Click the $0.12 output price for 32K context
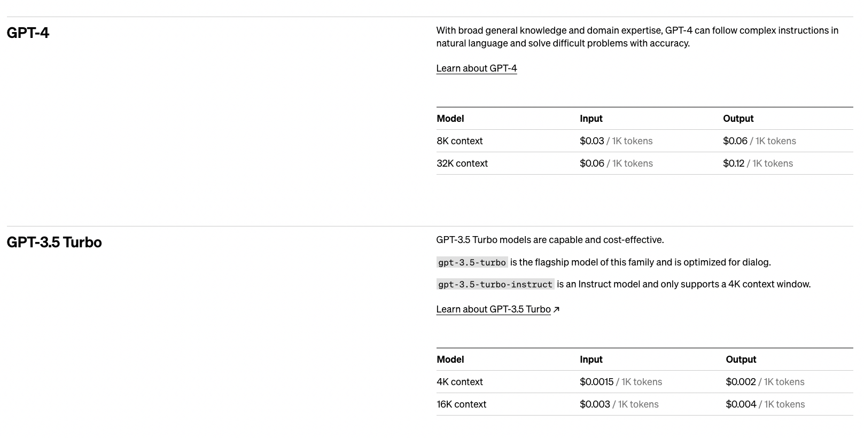The width and height of the screenshot is (864, 438). pyautogui.click(x=733, y=163)
